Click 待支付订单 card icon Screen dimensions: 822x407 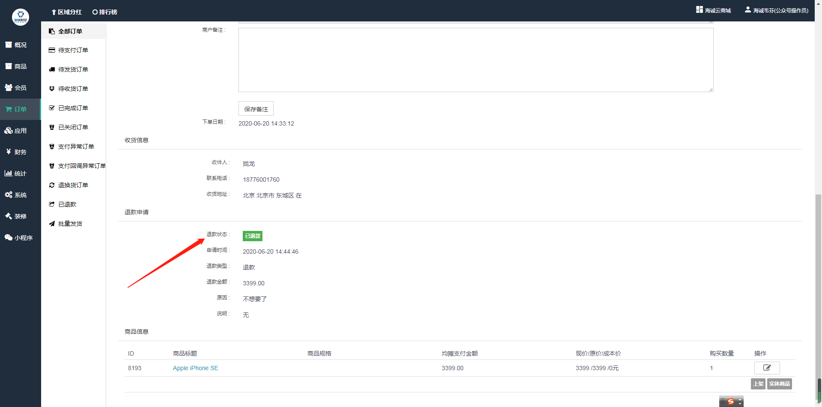(x=52, y=50)
